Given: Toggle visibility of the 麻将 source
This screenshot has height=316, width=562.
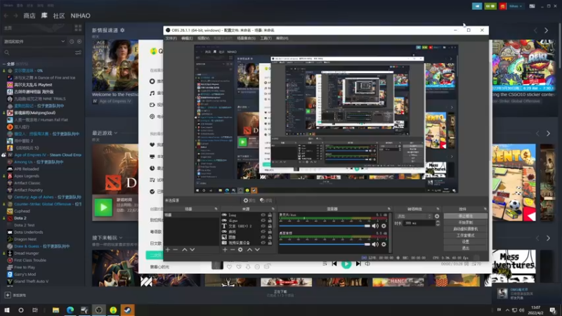Looking at the screenshot, I should pyautogui.click(x=263, y=232).
